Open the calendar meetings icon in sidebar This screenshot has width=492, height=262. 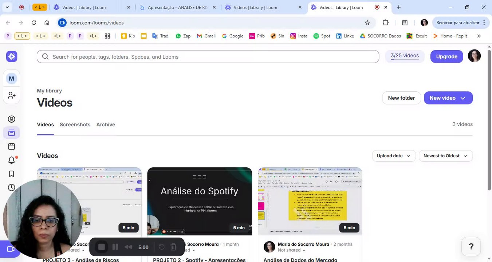coord(12,146)
